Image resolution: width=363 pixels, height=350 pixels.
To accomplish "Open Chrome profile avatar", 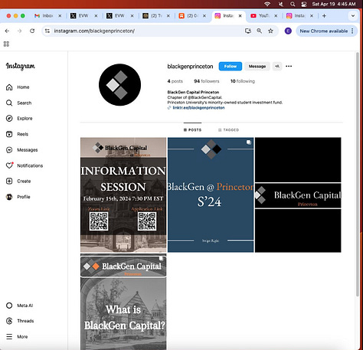I will pyautogui.click(x=288, y=31).
